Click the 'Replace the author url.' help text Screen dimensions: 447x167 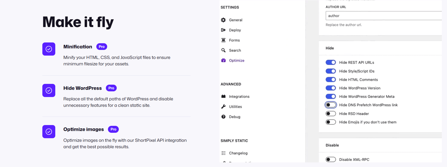pyautogui.click(x=344, y=25)
